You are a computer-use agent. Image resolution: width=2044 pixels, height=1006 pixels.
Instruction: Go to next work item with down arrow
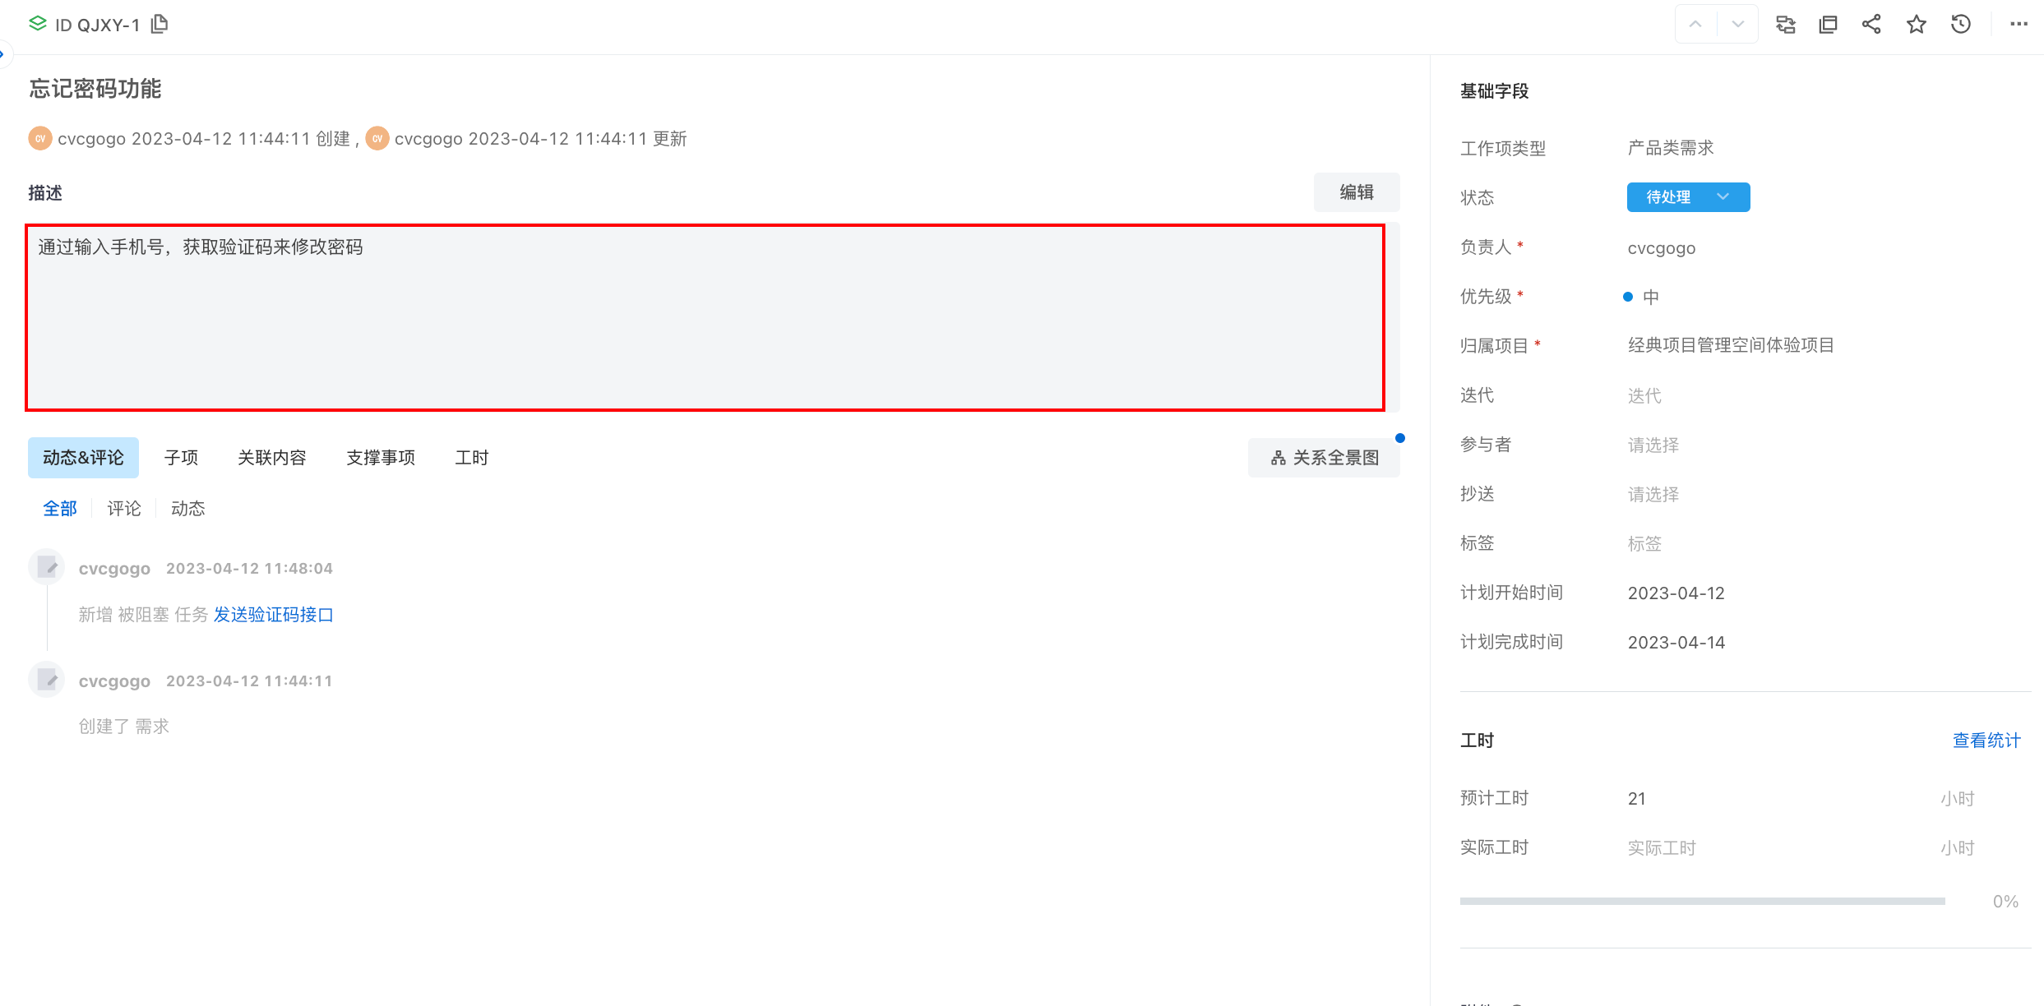pyautogui.click(x=1737, y=25)
